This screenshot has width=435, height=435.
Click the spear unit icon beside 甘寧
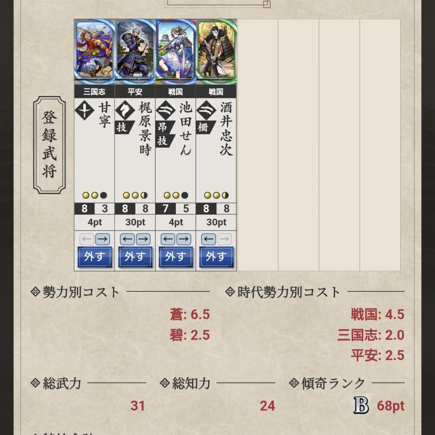click(84, 110)
